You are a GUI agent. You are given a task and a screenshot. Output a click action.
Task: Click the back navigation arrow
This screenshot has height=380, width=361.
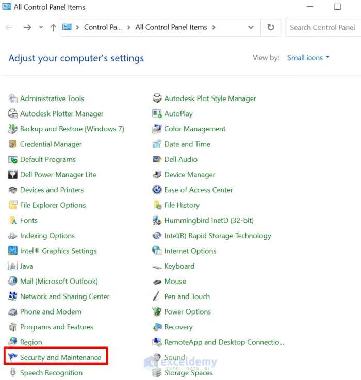(x=9, y=27)
